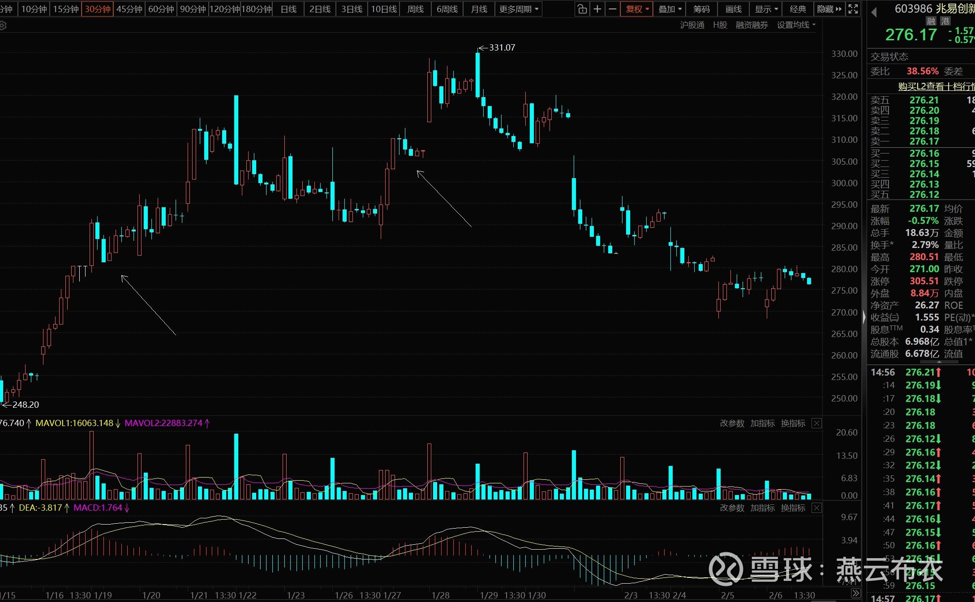Viewport: 975px width, 602px height.
Task: Open the 复权 dropdown
Action: [636, 9]
